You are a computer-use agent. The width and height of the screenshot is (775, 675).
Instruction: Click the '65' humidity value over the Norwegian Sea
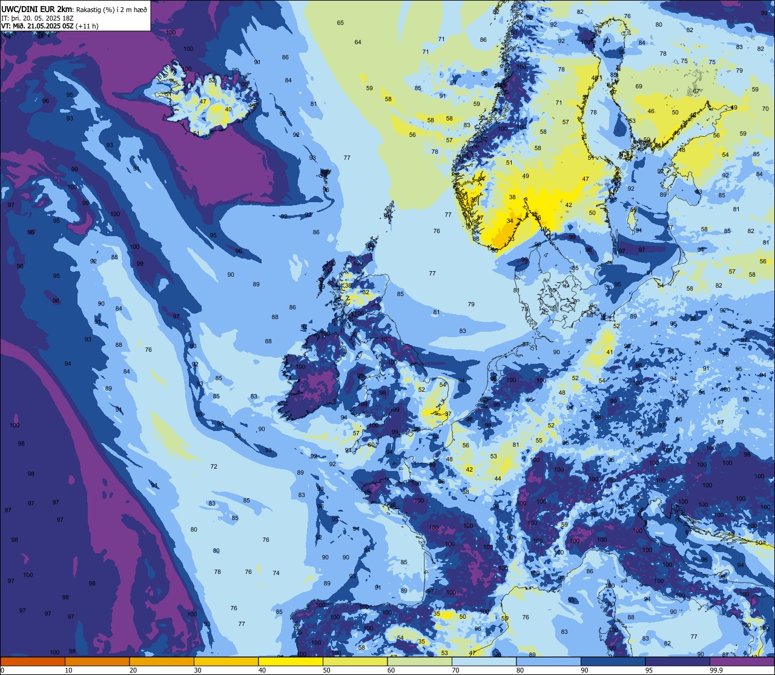[340, 23]
